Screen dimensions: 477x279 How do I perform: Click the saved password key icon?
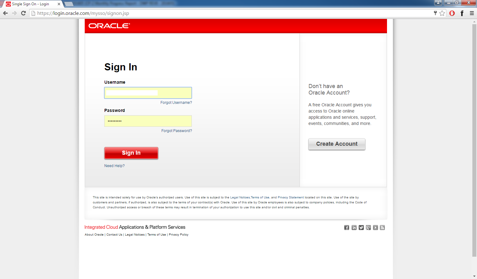[435, 13]
